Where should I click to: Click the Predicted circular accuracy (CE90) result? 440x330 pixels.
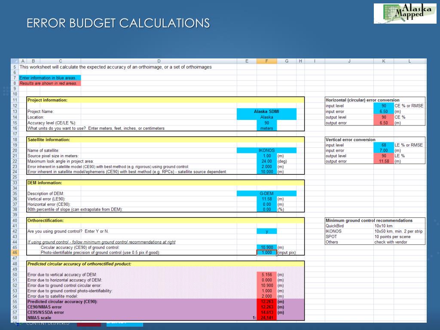(x=266, y=302)
